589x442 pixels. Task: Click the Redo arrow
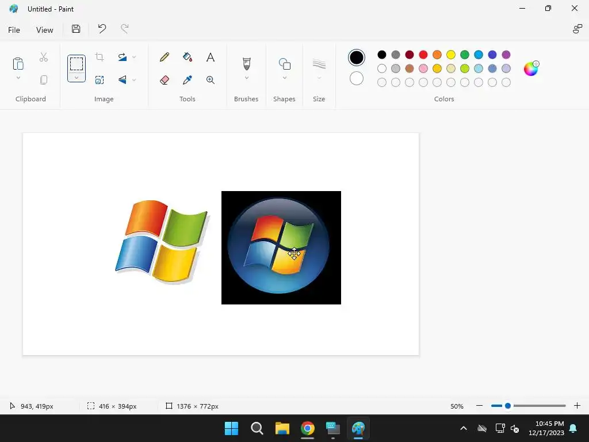pyautogui.click(x=125, y=29)
